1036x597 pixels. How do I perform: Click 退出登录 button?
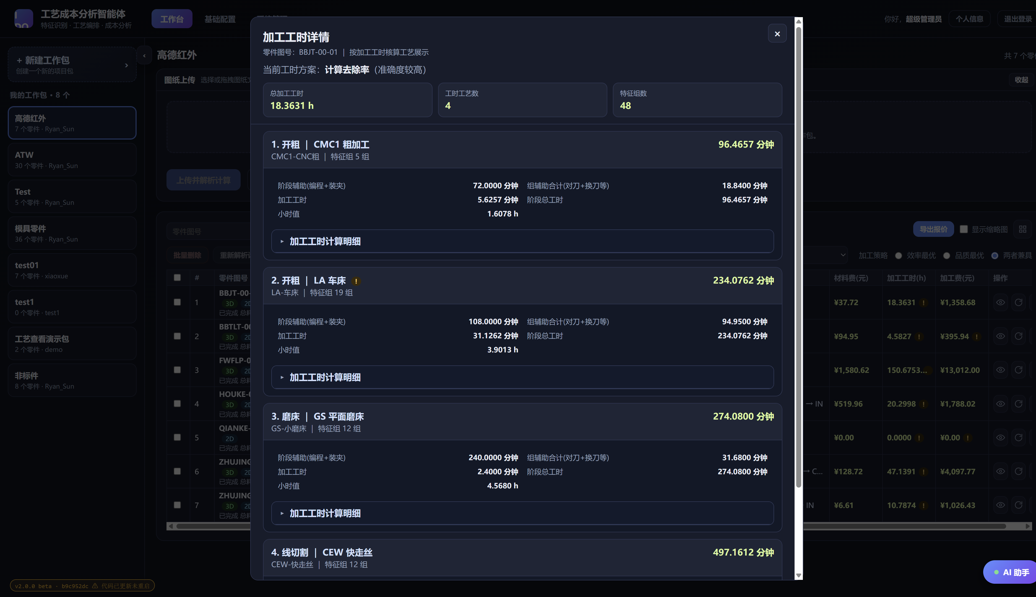(x=1017, y=19)
